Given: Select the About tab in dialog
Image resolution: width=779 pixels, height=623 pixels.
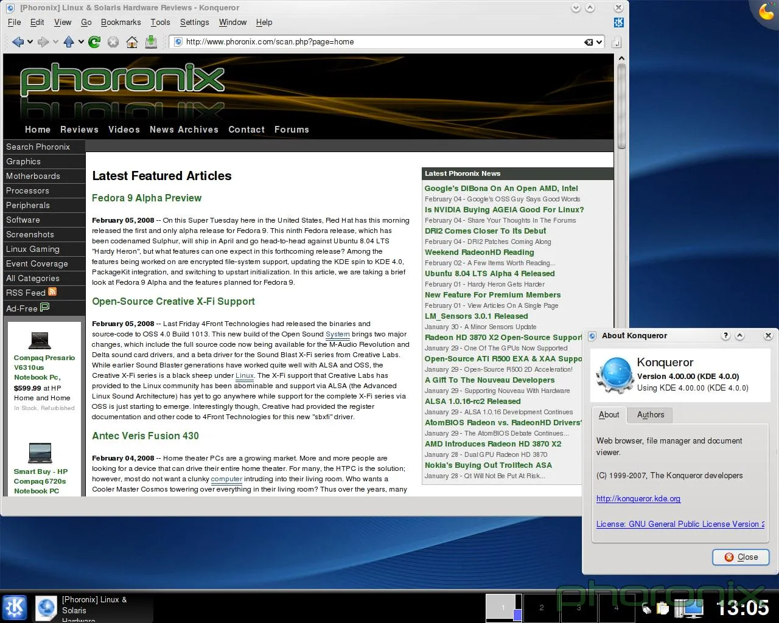Looking at the screenshot, I should pos(609,415).
